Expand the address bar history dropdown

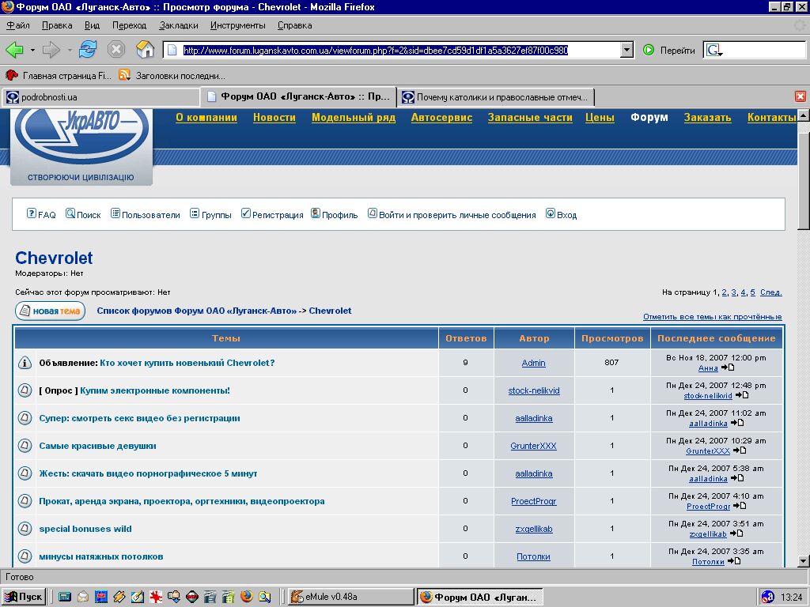pos(626,50)
